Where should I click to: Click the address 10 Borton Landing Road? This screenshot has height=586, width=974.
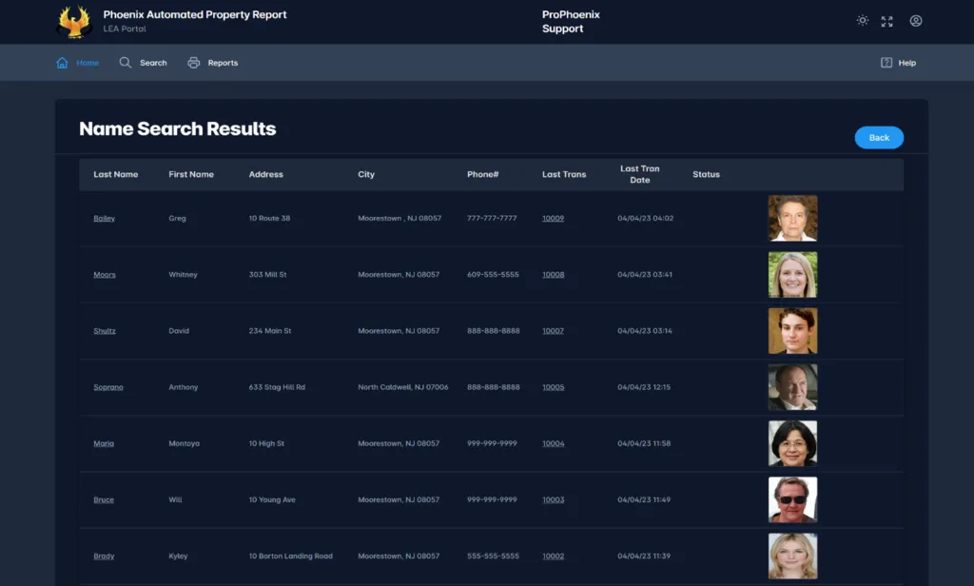[x=291, y=557]
